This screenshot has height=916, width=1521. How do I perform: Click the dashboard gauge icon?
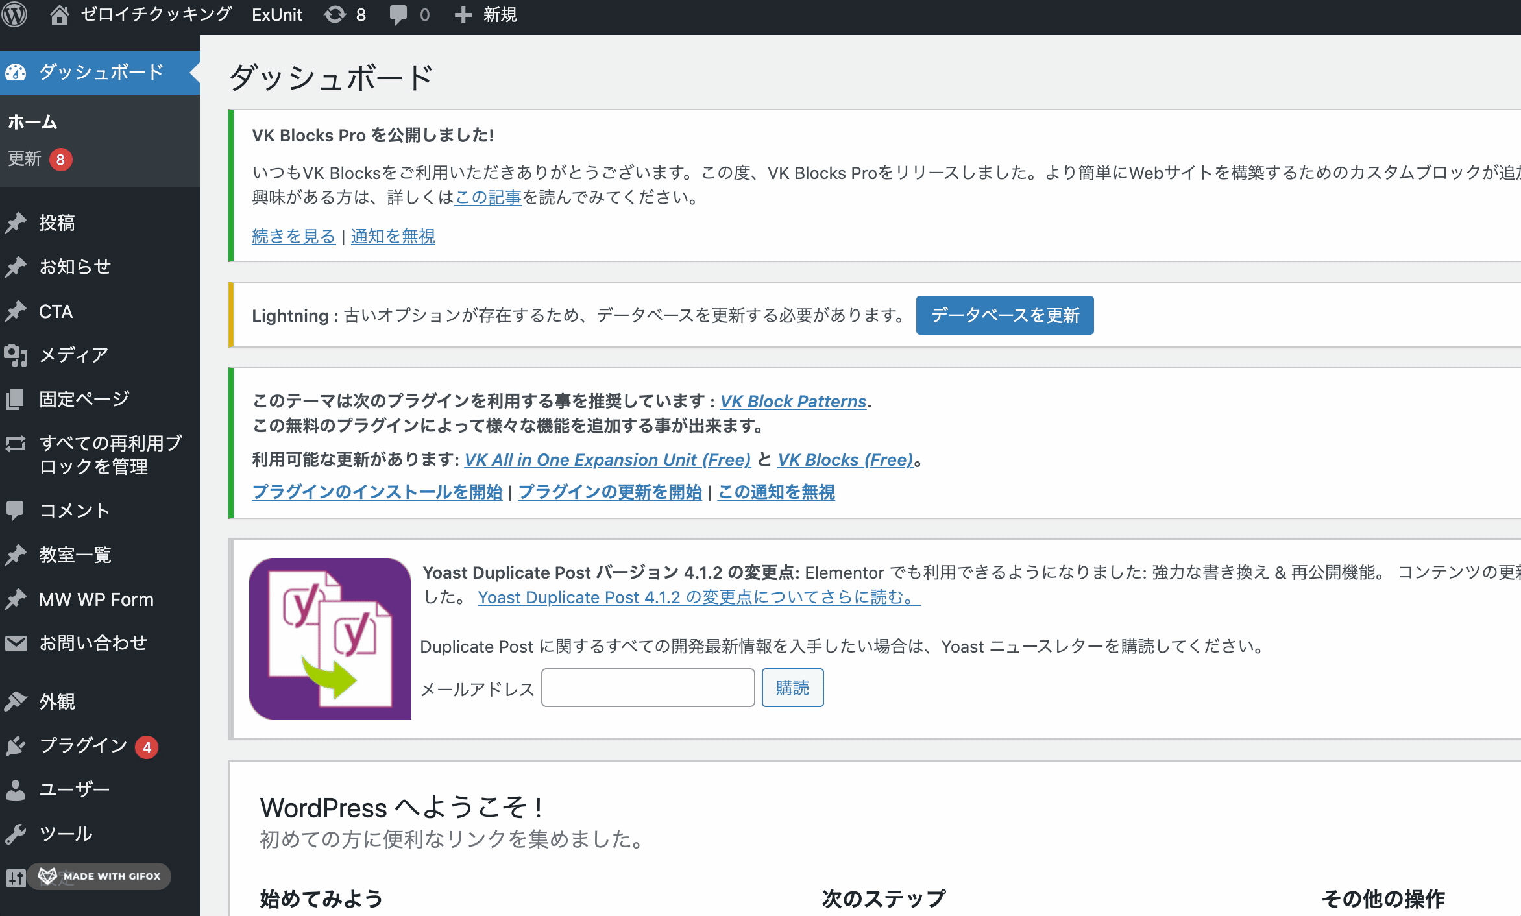16,72
